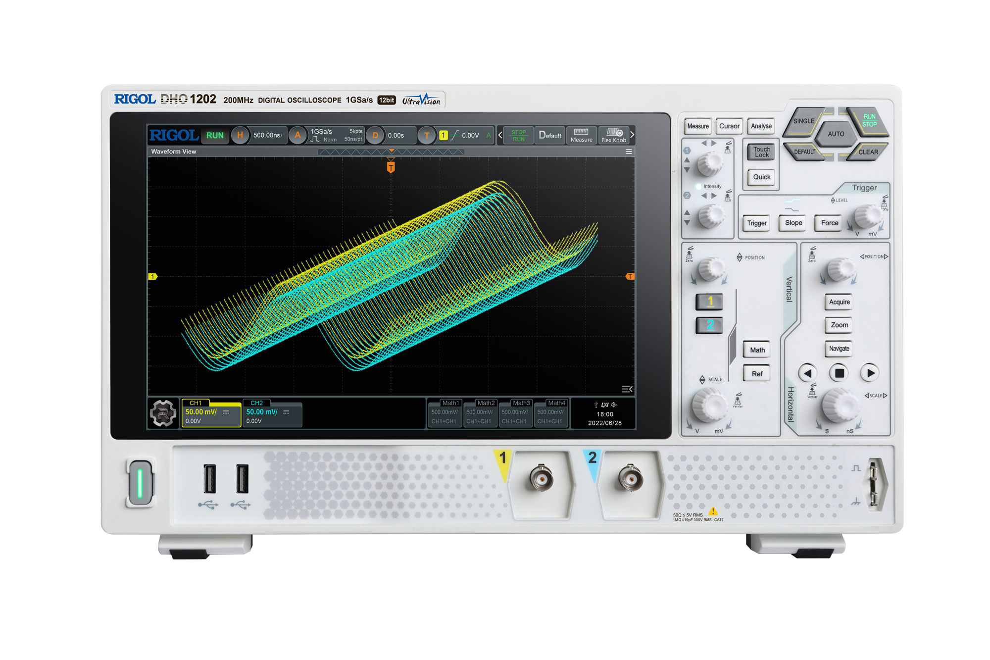Click the Navigate key

[839, 349]
